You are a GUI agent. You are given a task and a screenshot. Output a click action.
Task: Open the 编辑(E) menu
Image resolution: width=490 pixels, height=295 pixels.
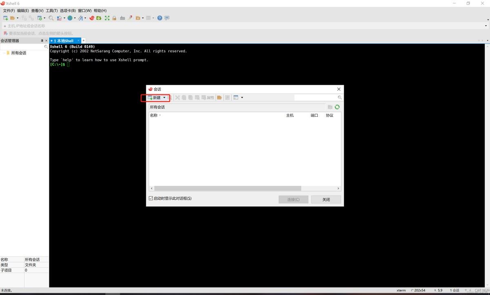pos(23,11)
